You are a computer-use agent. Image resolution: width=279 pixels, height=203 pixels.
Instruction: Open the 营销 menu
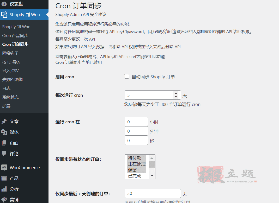(24, 199)
